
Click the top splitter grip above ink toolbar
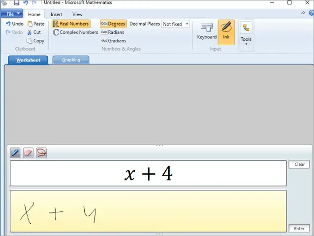point(159,146)
